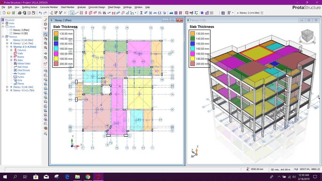Screen dimensions: 322x181
Task: Open the Print icon on the toolbar
Action: tap(20, 13)
